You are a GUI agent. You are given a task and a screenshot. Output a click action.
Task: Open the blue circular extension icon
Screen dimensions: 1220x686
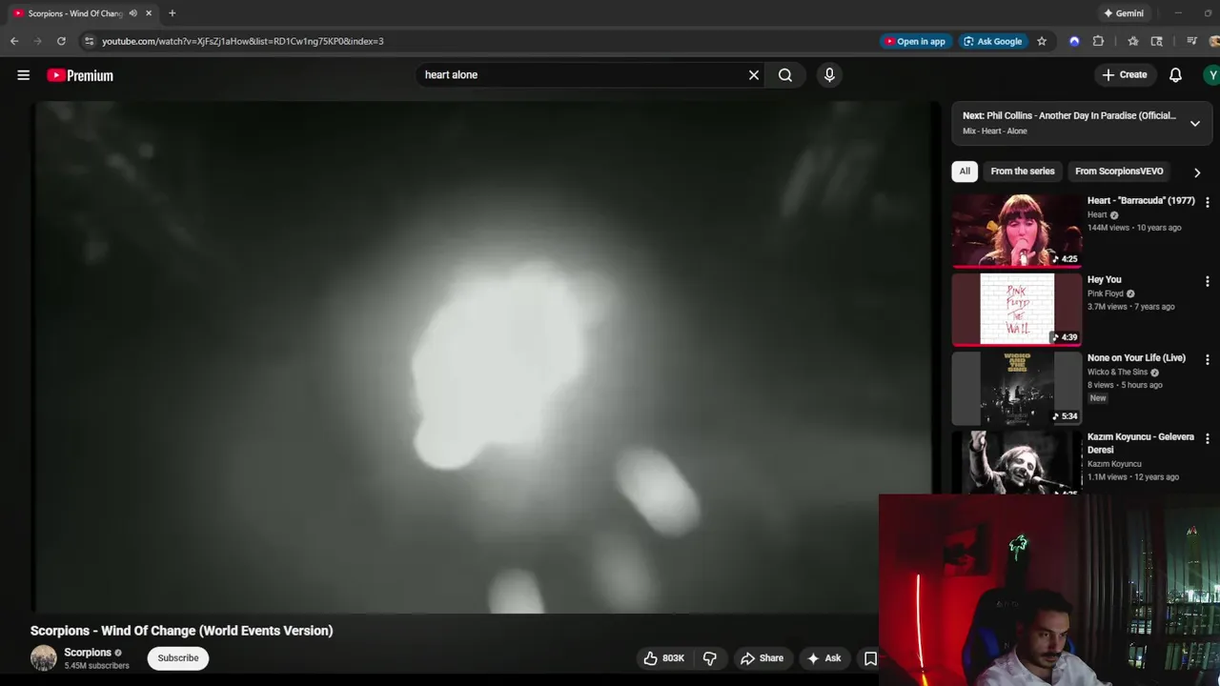[x=1074, y=41]
